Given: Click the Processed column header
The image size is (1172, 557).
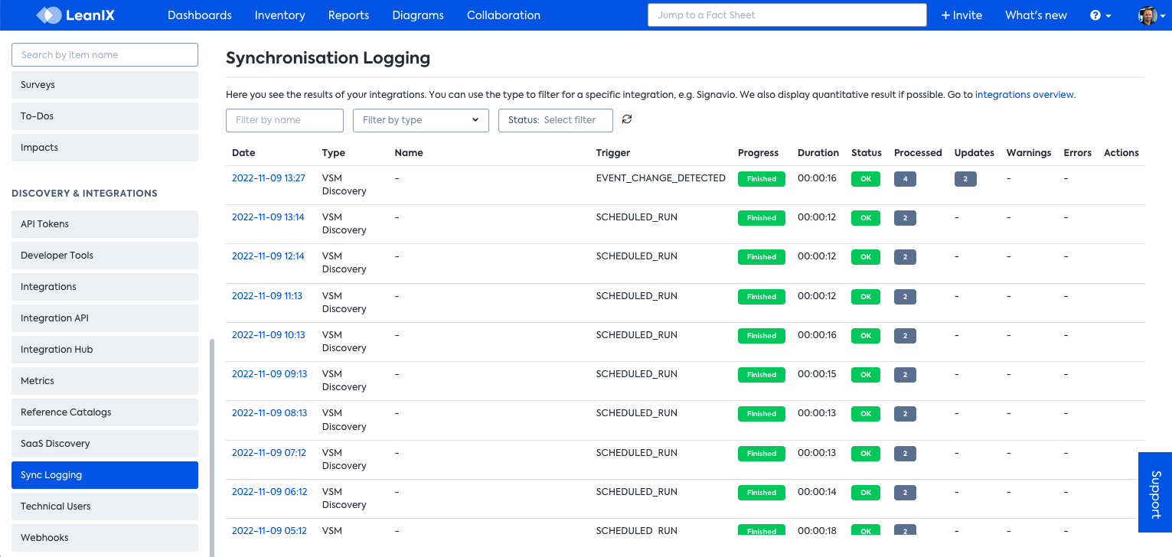Looking at the screenshot, I should 918,153.
